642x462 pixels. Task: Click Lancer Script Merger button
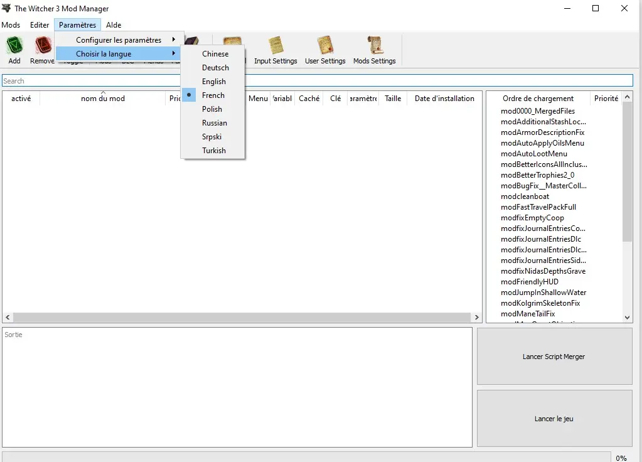[554, 357]
